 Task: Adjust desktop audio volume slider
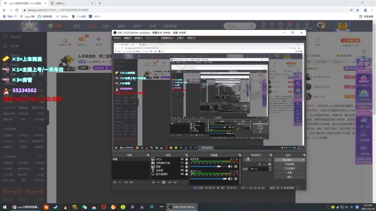pos(208,166)
